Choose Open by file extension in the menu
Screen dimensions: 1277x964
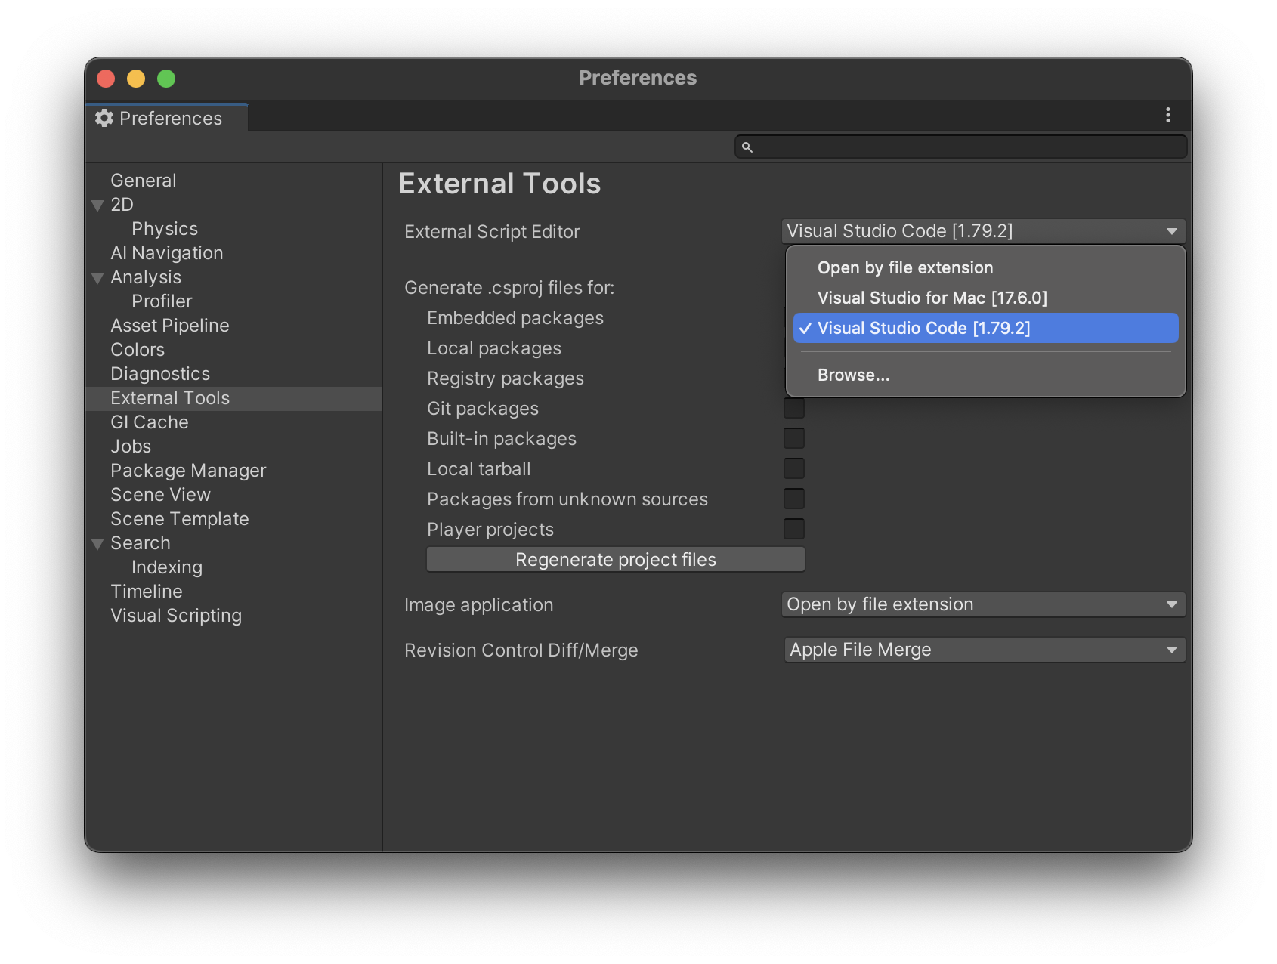tap(904, 267)
